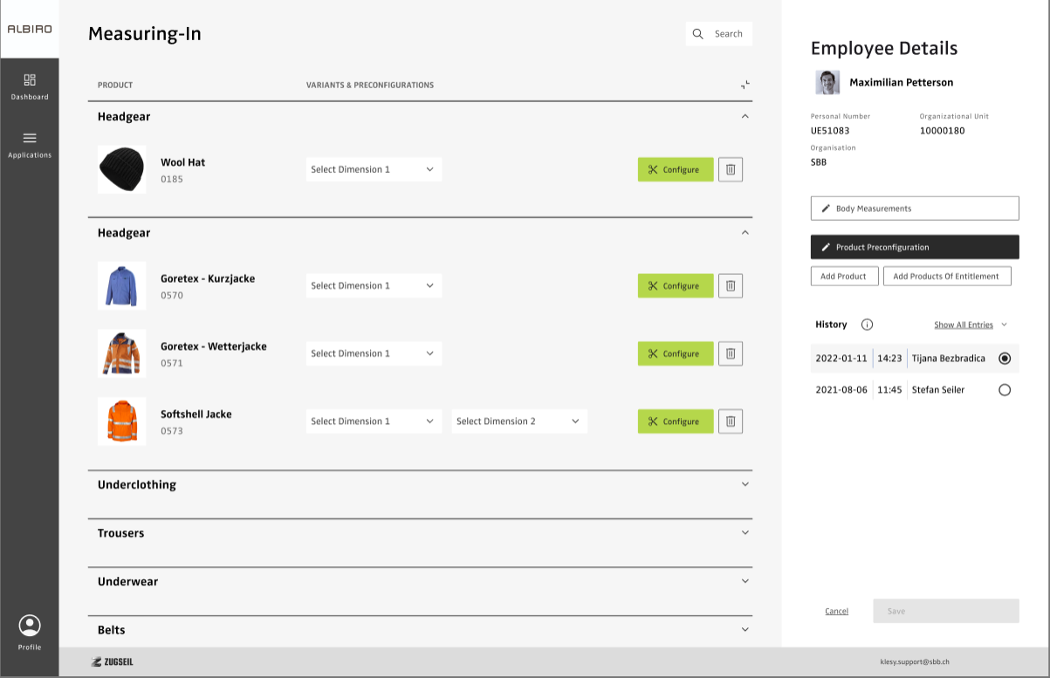Delete the Wool Hat product row
Image resolution: width=1050 pixels, height=678 pixels.
click(731, 169)
